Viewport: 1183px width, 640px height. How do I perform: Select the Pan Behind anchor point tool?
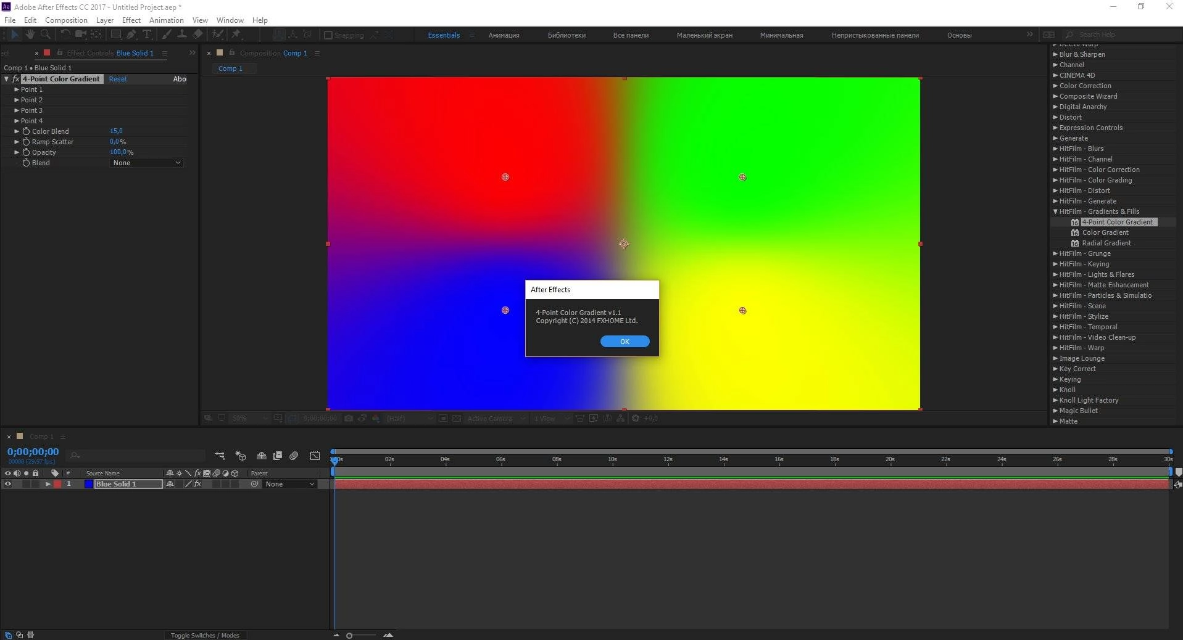96,35
